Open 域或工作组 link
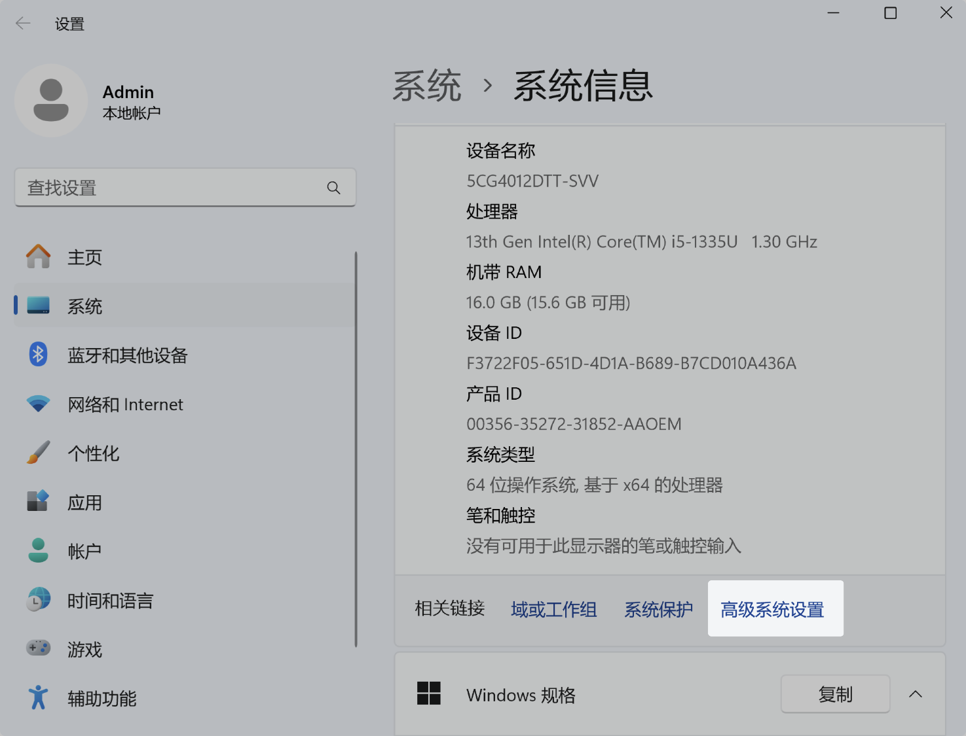Screen dimensions: 966x736 (x=553, y=609)
